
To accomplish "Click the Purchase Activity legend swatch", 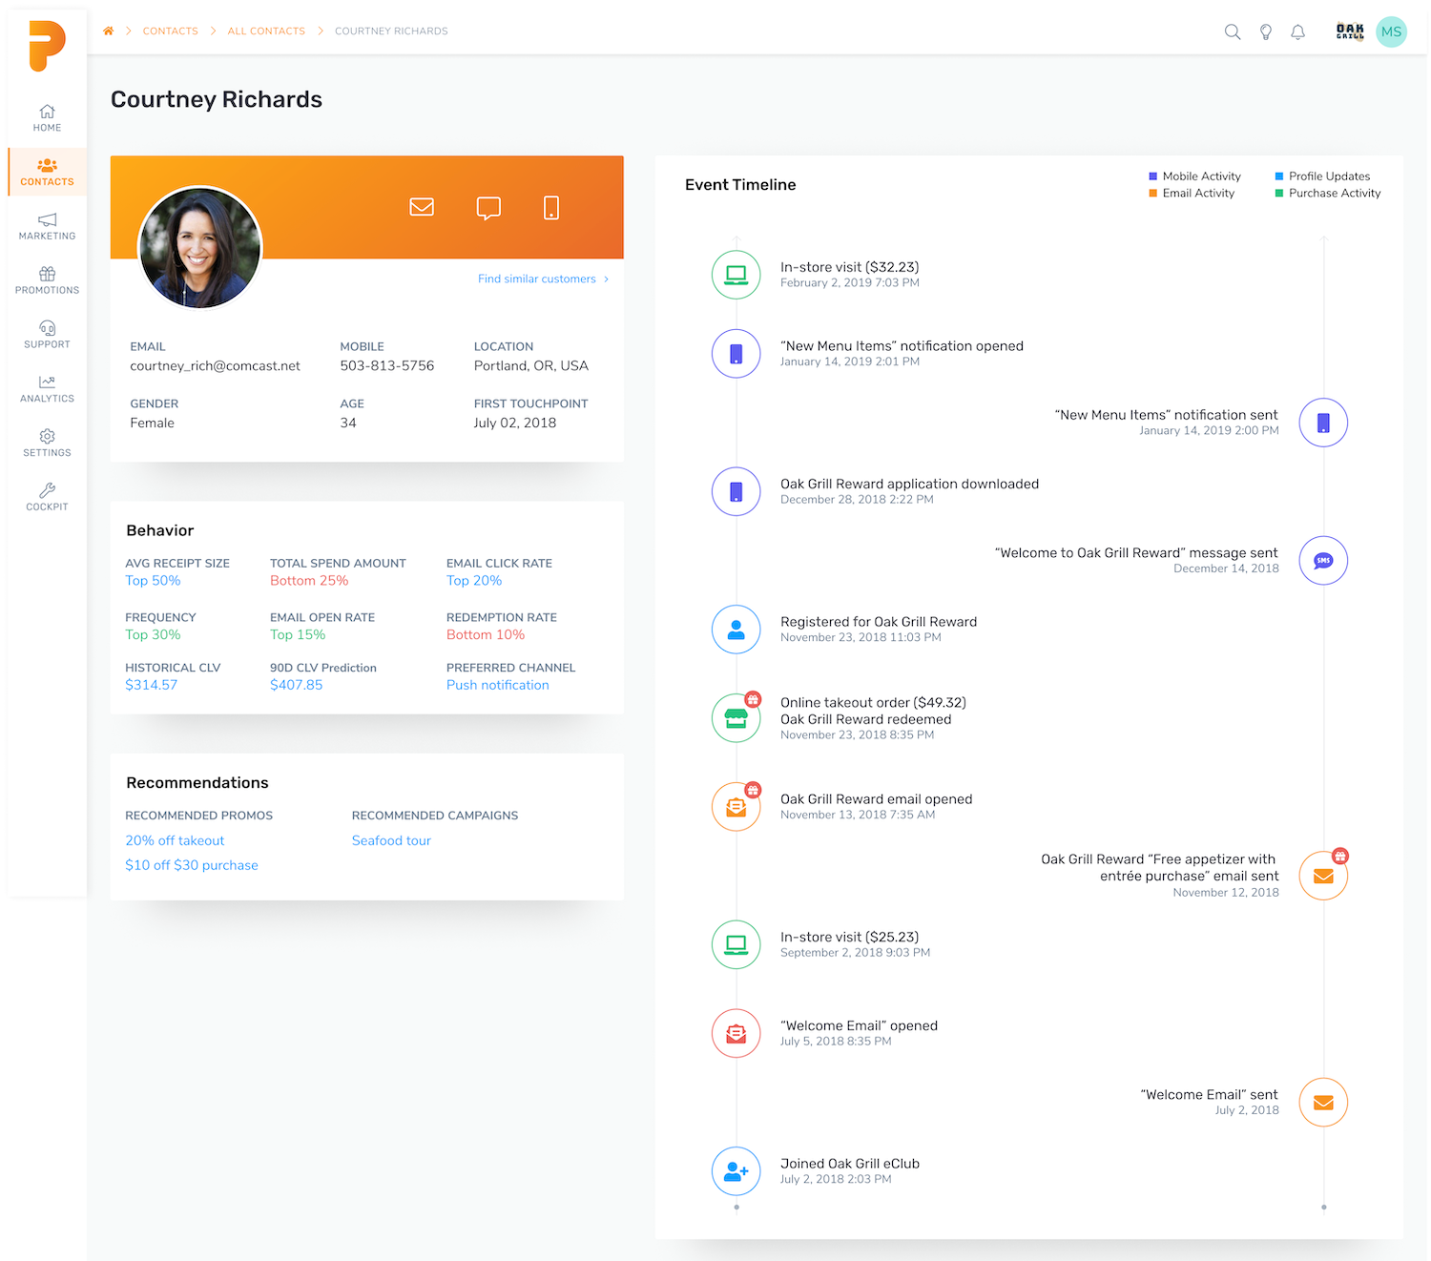I will 1279,194.
